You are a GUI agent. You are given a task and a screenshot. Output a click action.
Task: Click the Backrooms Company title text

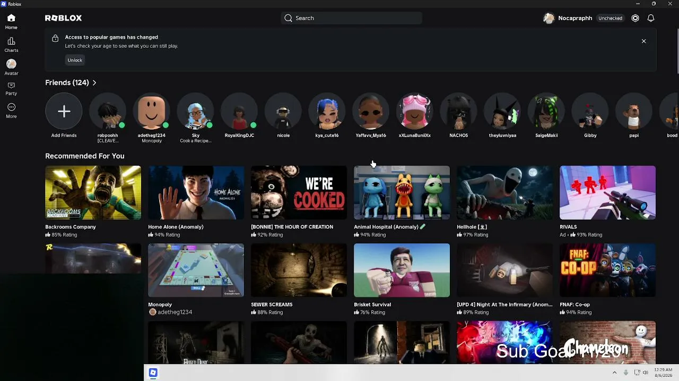[71, 227]
